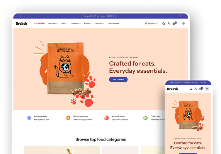Open the Templates menu
The height and width of the screenshot is (154, 221).
click(100, 23)
